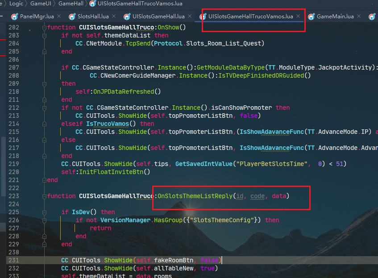Close the UISlotsGameHallTrucoVamos.lua tab
Viewport: 378px width, 278px height.
coord(299,17)
